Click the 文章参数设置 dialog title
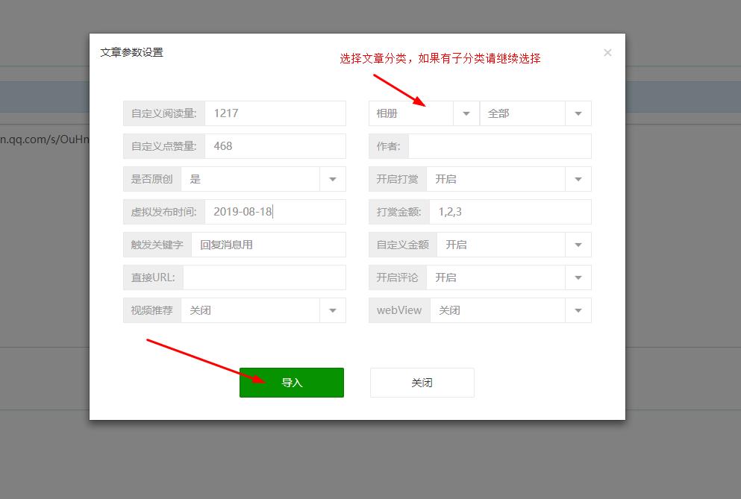Image resolution: width=741 pixels, height=499 pixels. (x=131, y=52)
